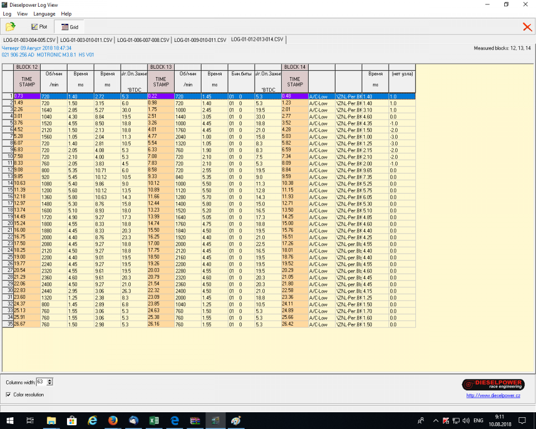Click the red X close log icon
Viewport: 536px width, 429px height.
coord(527,26)
